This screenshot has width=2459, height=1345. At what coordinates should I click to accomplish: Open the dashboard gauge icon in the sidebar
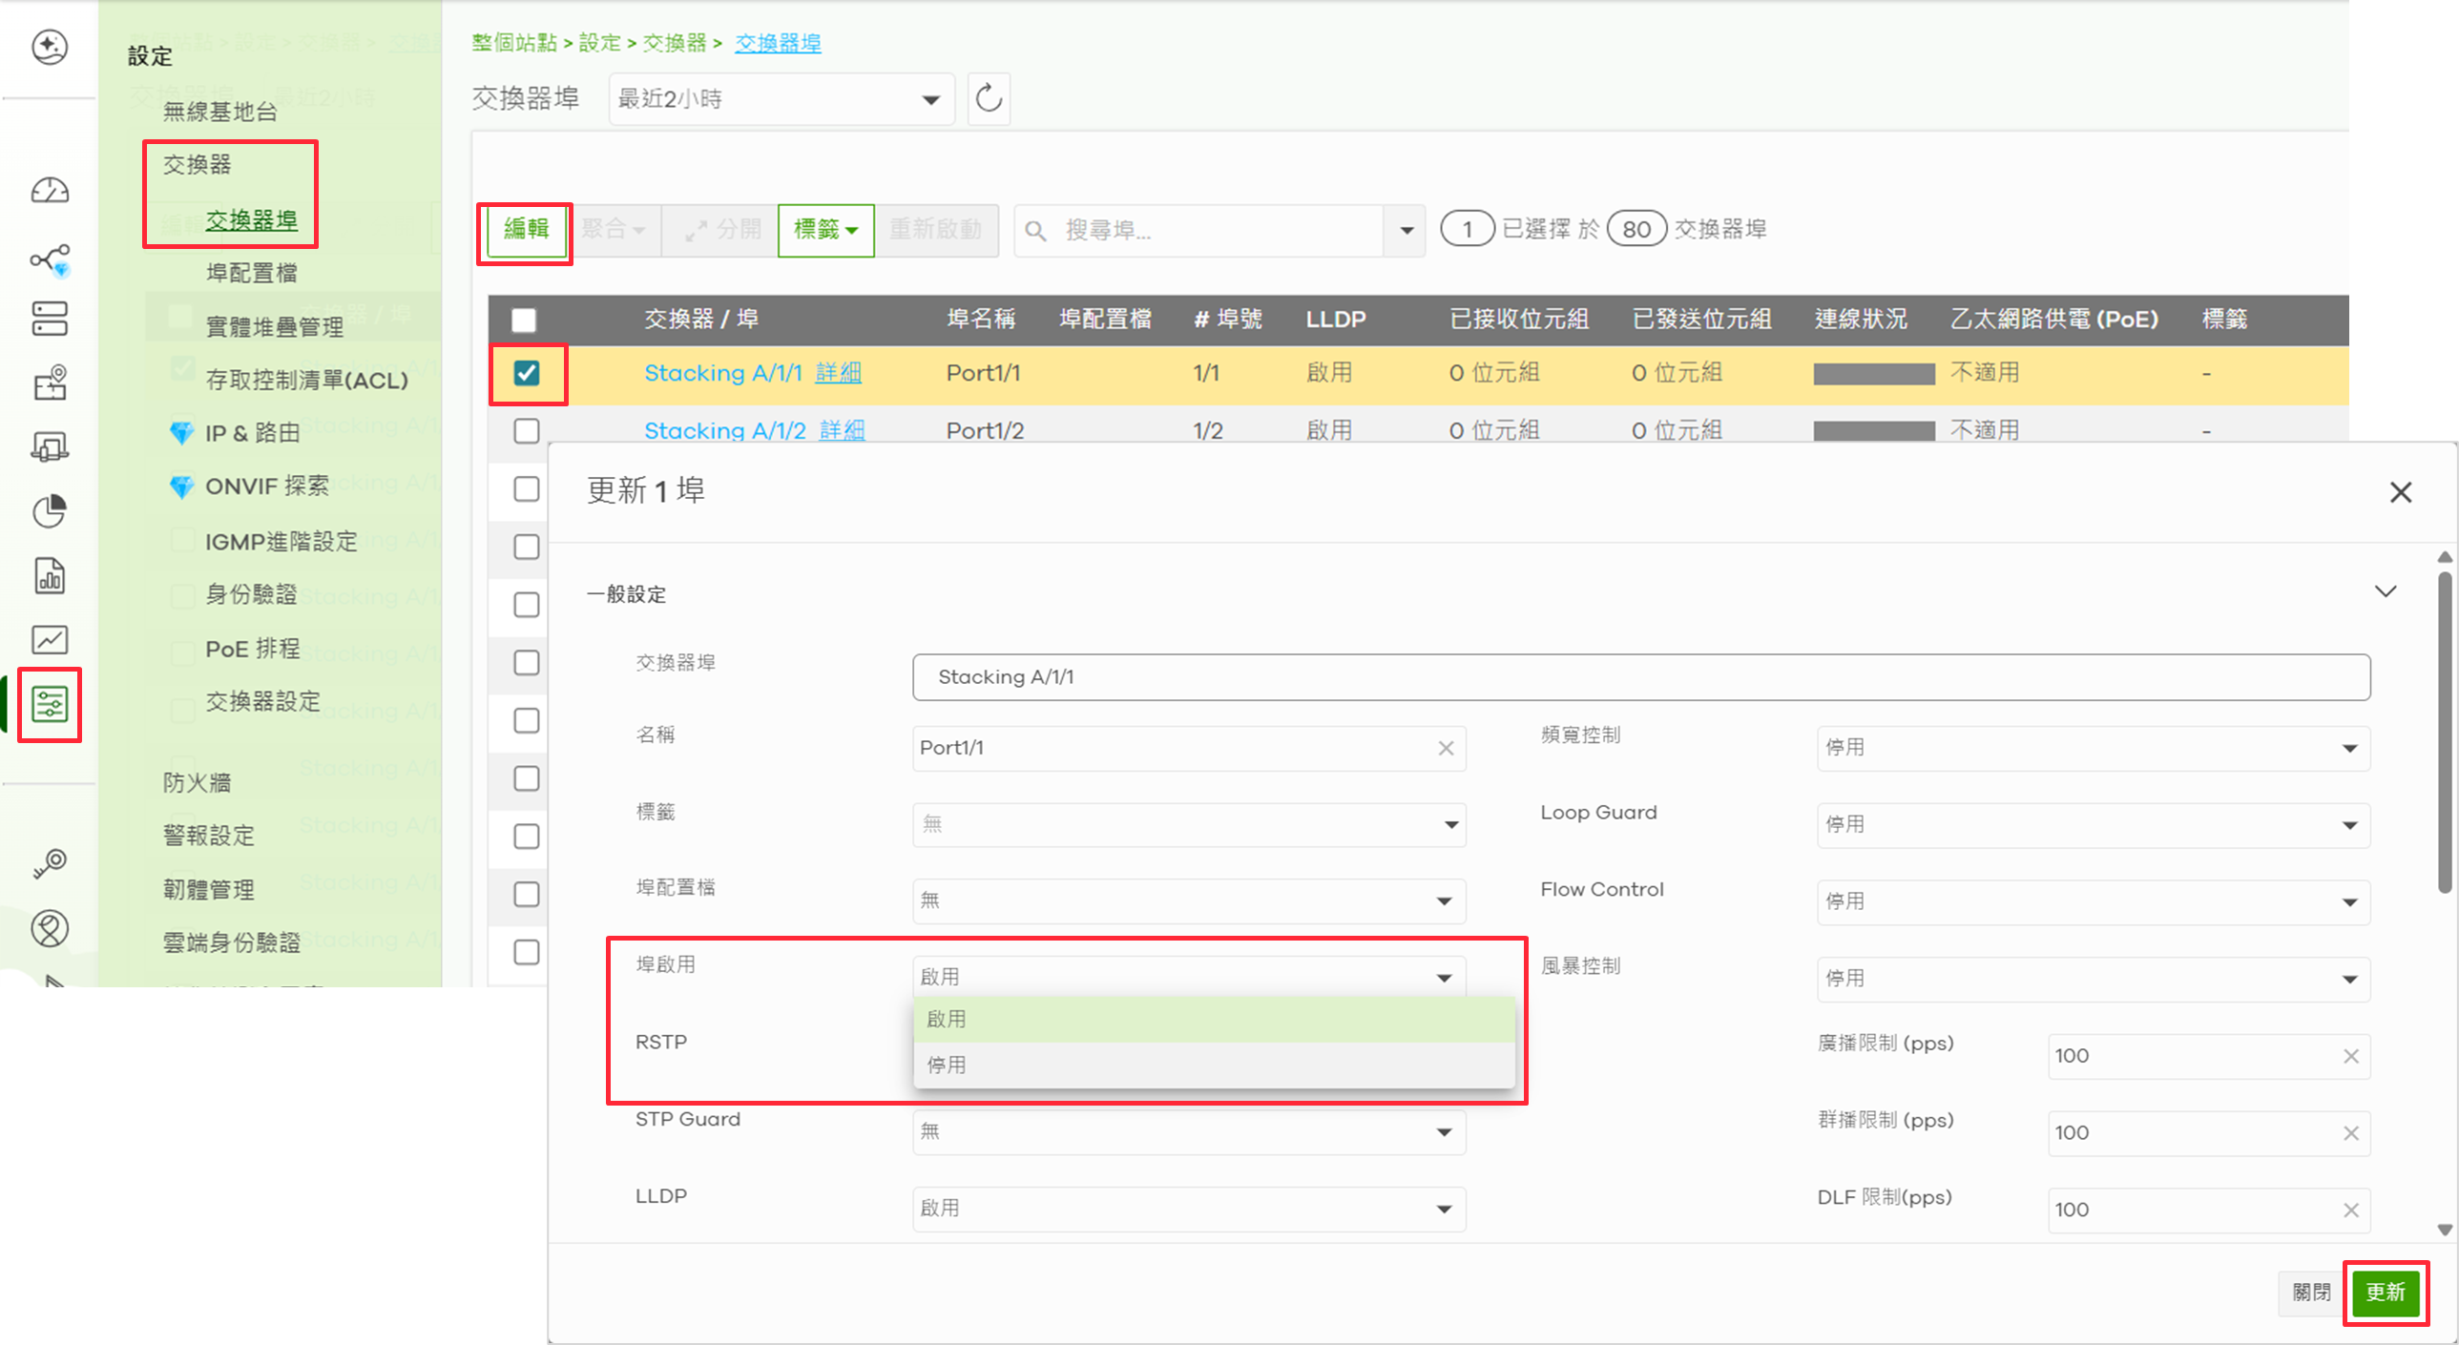pos(50,191)
